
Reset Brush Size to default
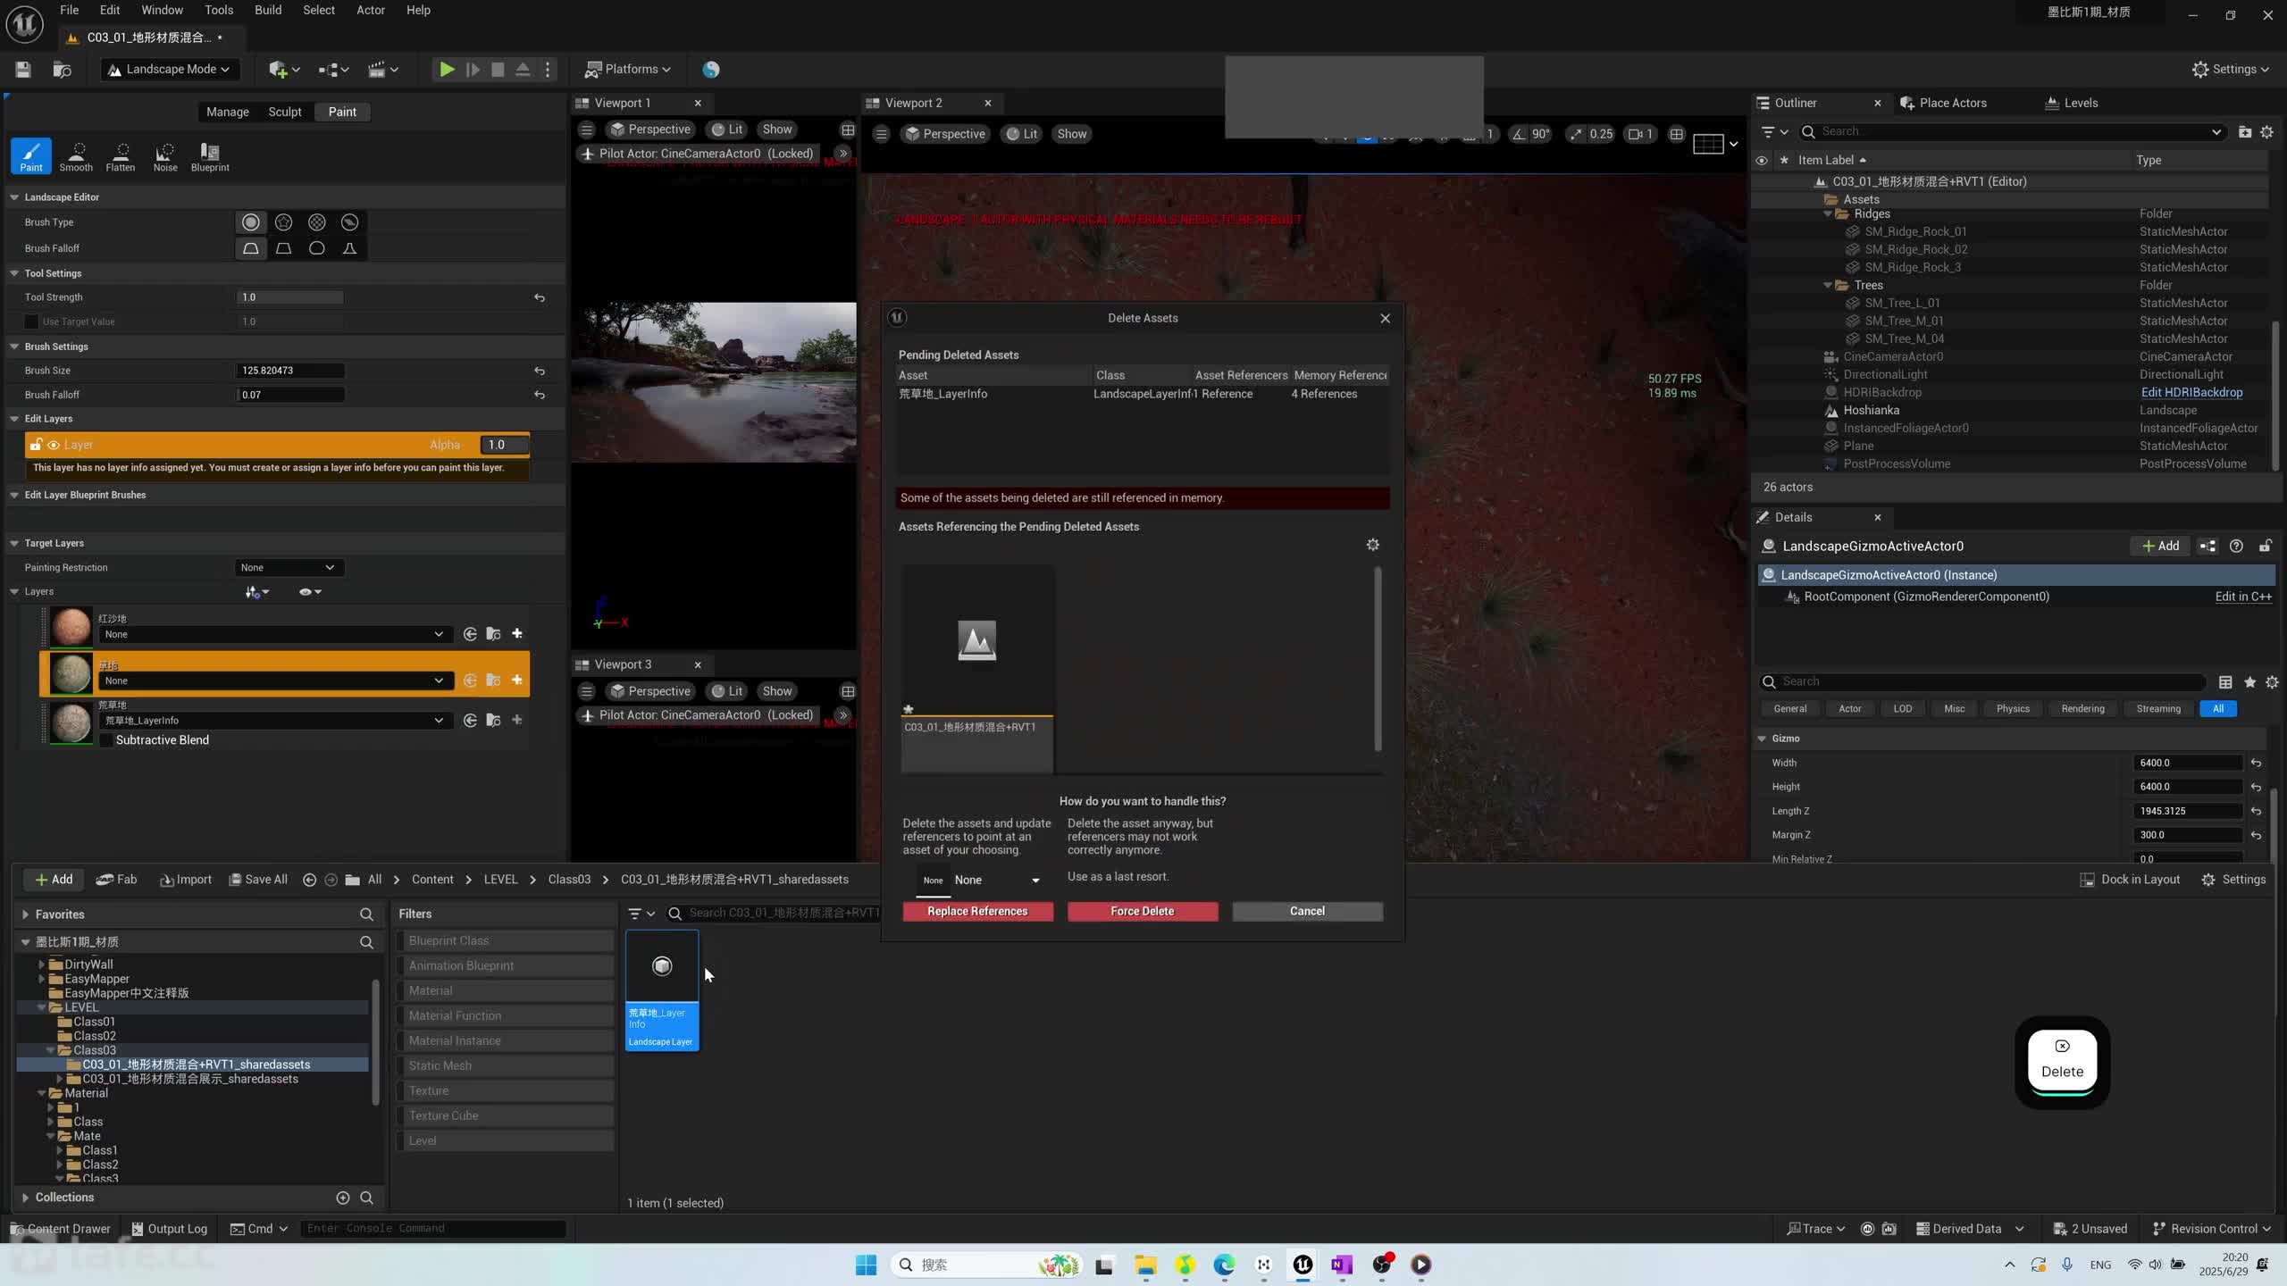tap(540, 371)
